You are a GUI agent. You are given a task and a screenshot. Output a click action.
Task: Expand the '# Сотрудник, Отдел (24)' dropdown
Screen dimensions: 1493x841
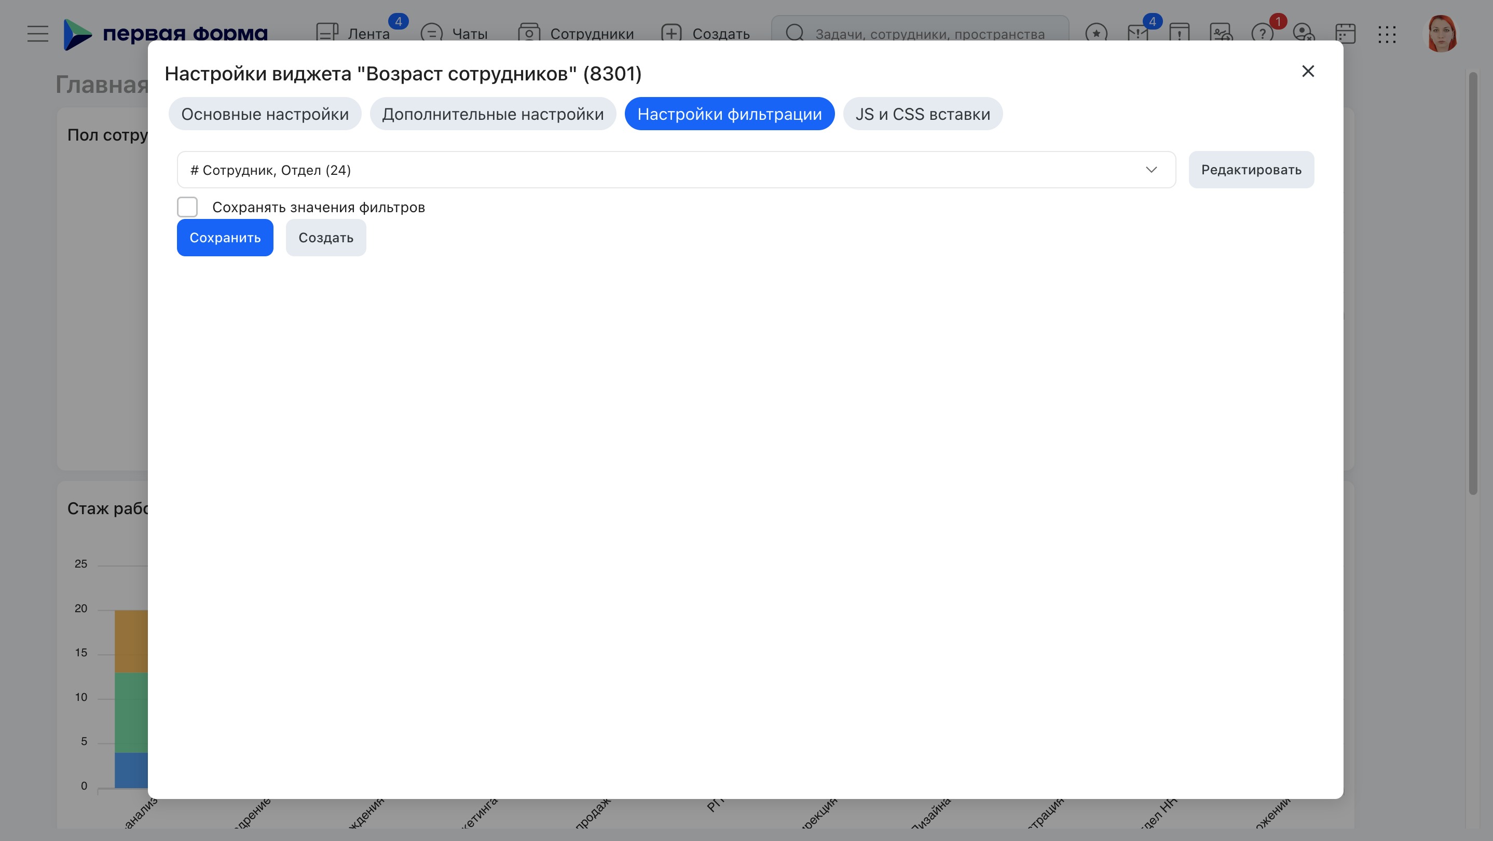point(676,170)
